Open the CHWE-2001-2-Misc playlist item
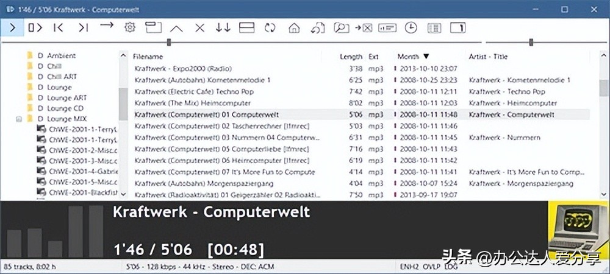The width and height of the screenshot is (610, 274). 77,150
